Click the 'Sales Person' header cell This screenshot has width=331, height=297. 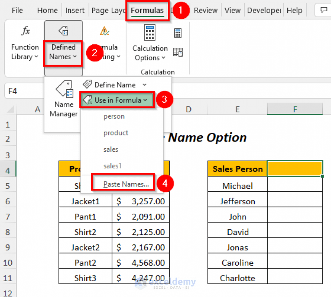tap(237, 169)
